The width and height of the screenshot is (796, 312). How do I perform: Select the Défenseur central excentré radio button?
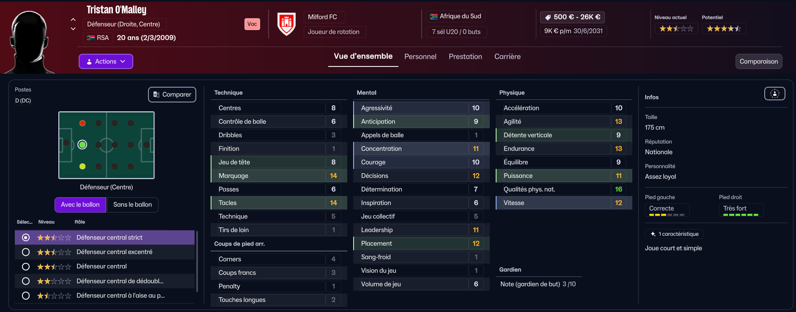[x=26, y=252]
